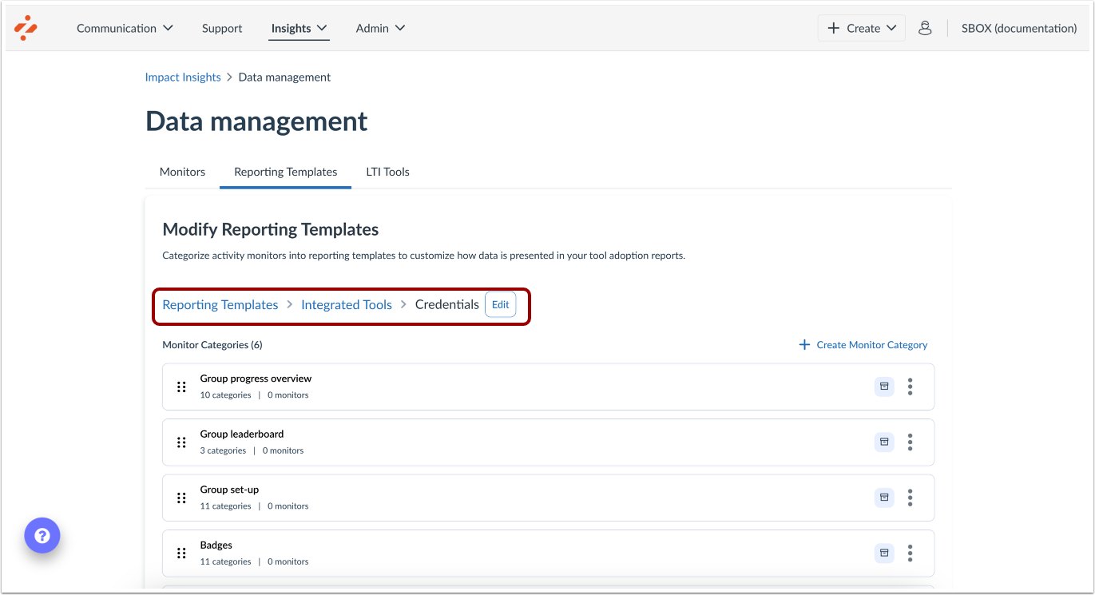Navigate to Impact Insights via breadcrumb
Screen dimensions: 1095x595
(182, 77)
